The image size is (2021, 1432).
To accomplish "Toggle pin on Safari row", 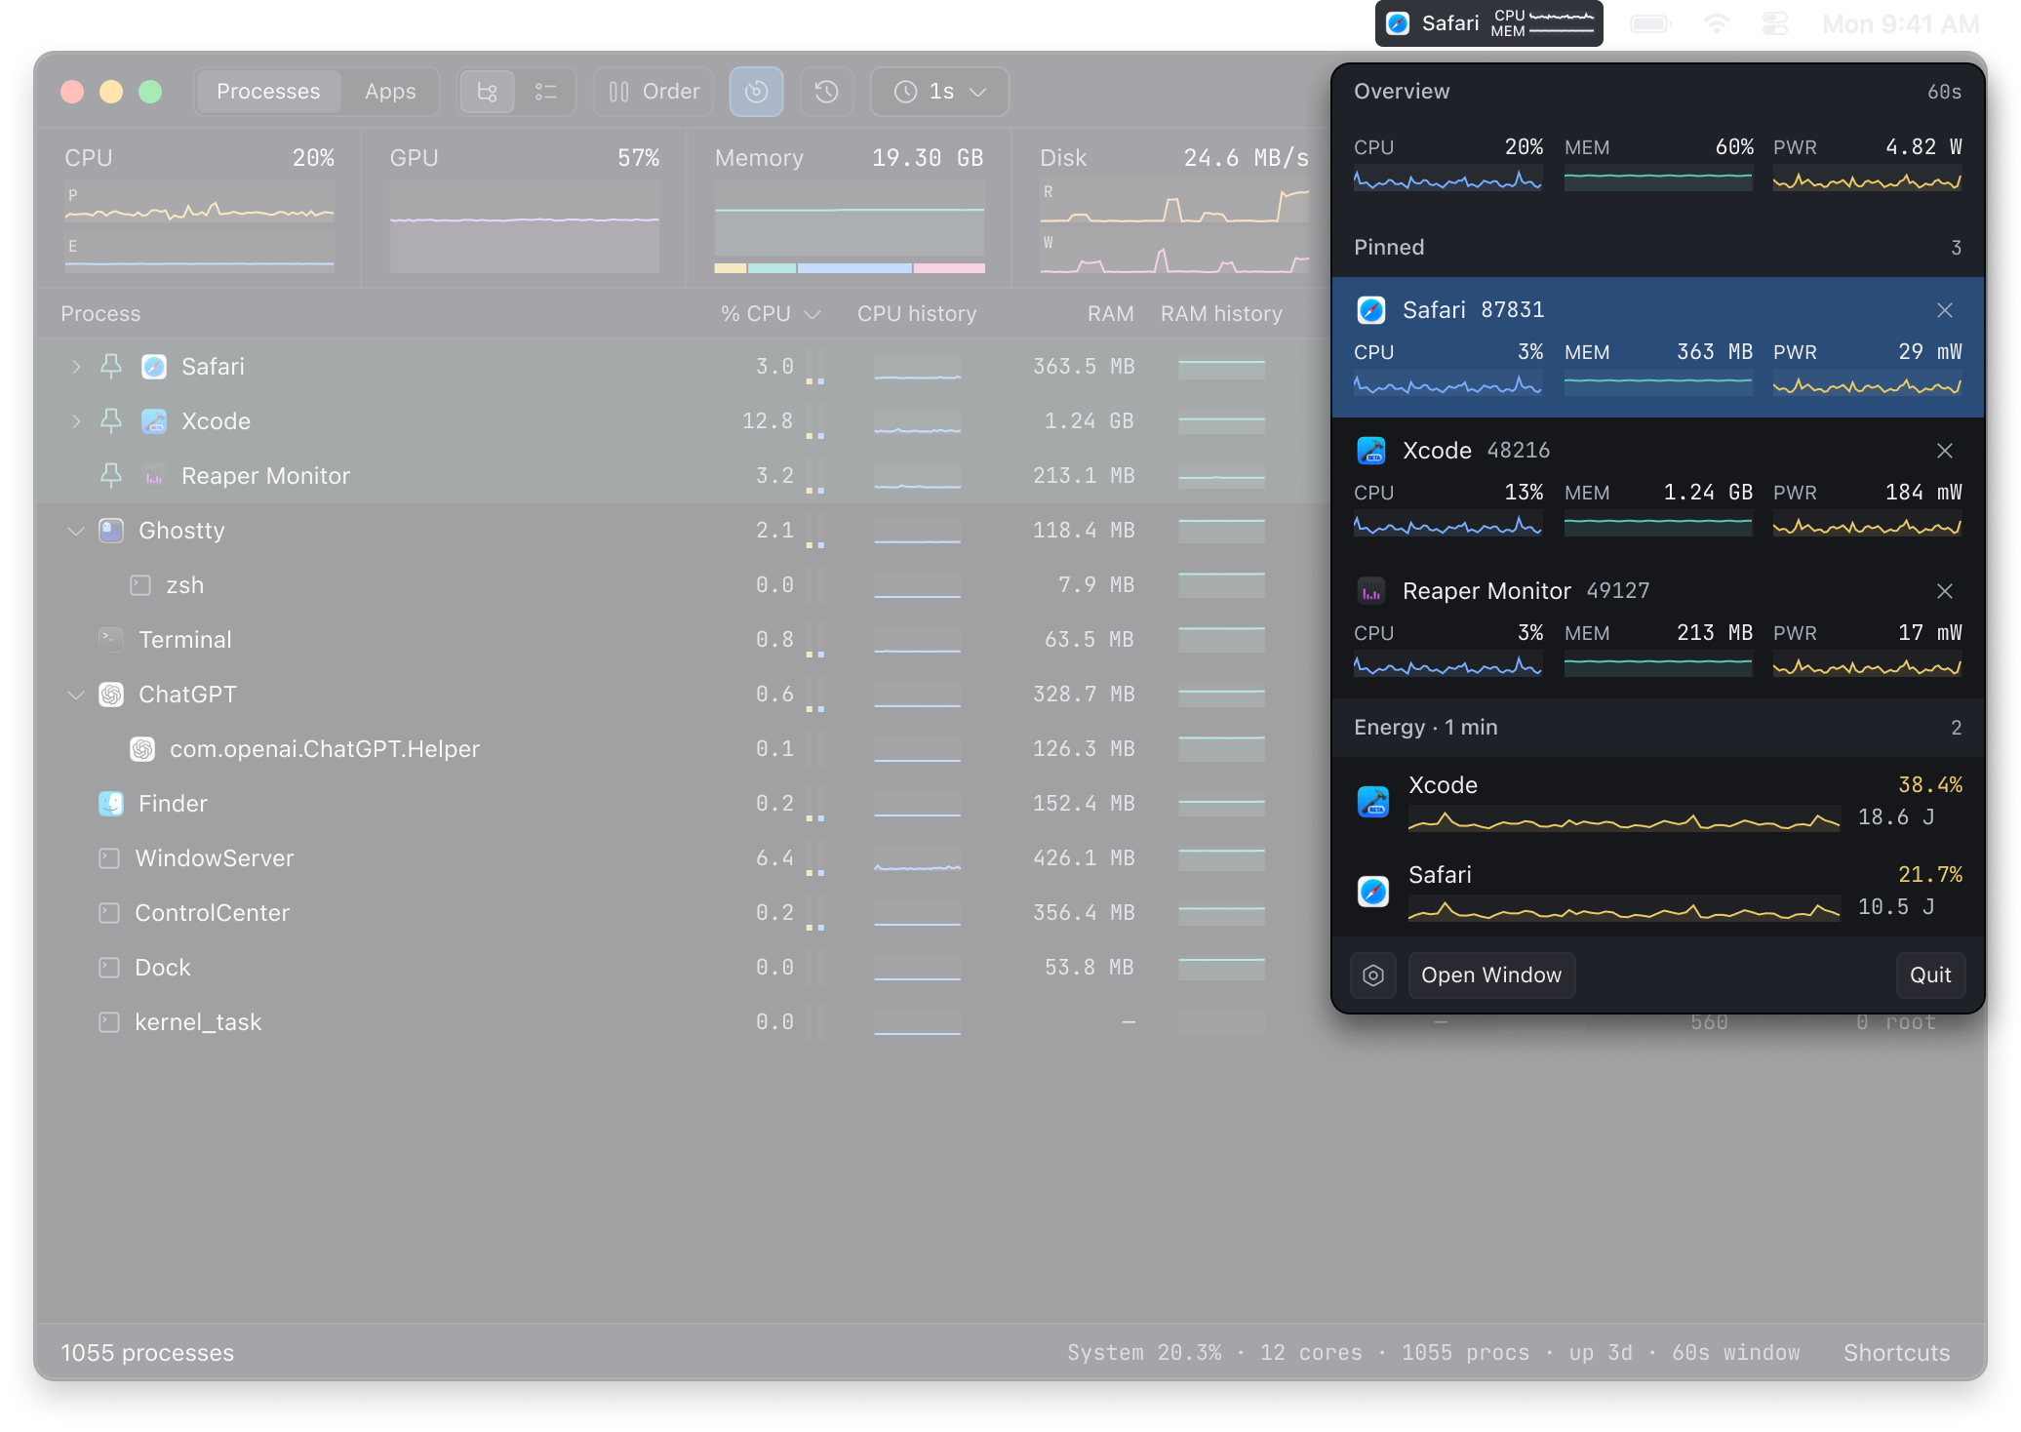I will (x=111, y=367).
